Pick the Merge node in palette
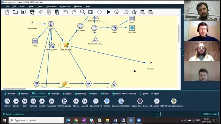The height and width of the screenshot is (124, 221). [76, 103]
